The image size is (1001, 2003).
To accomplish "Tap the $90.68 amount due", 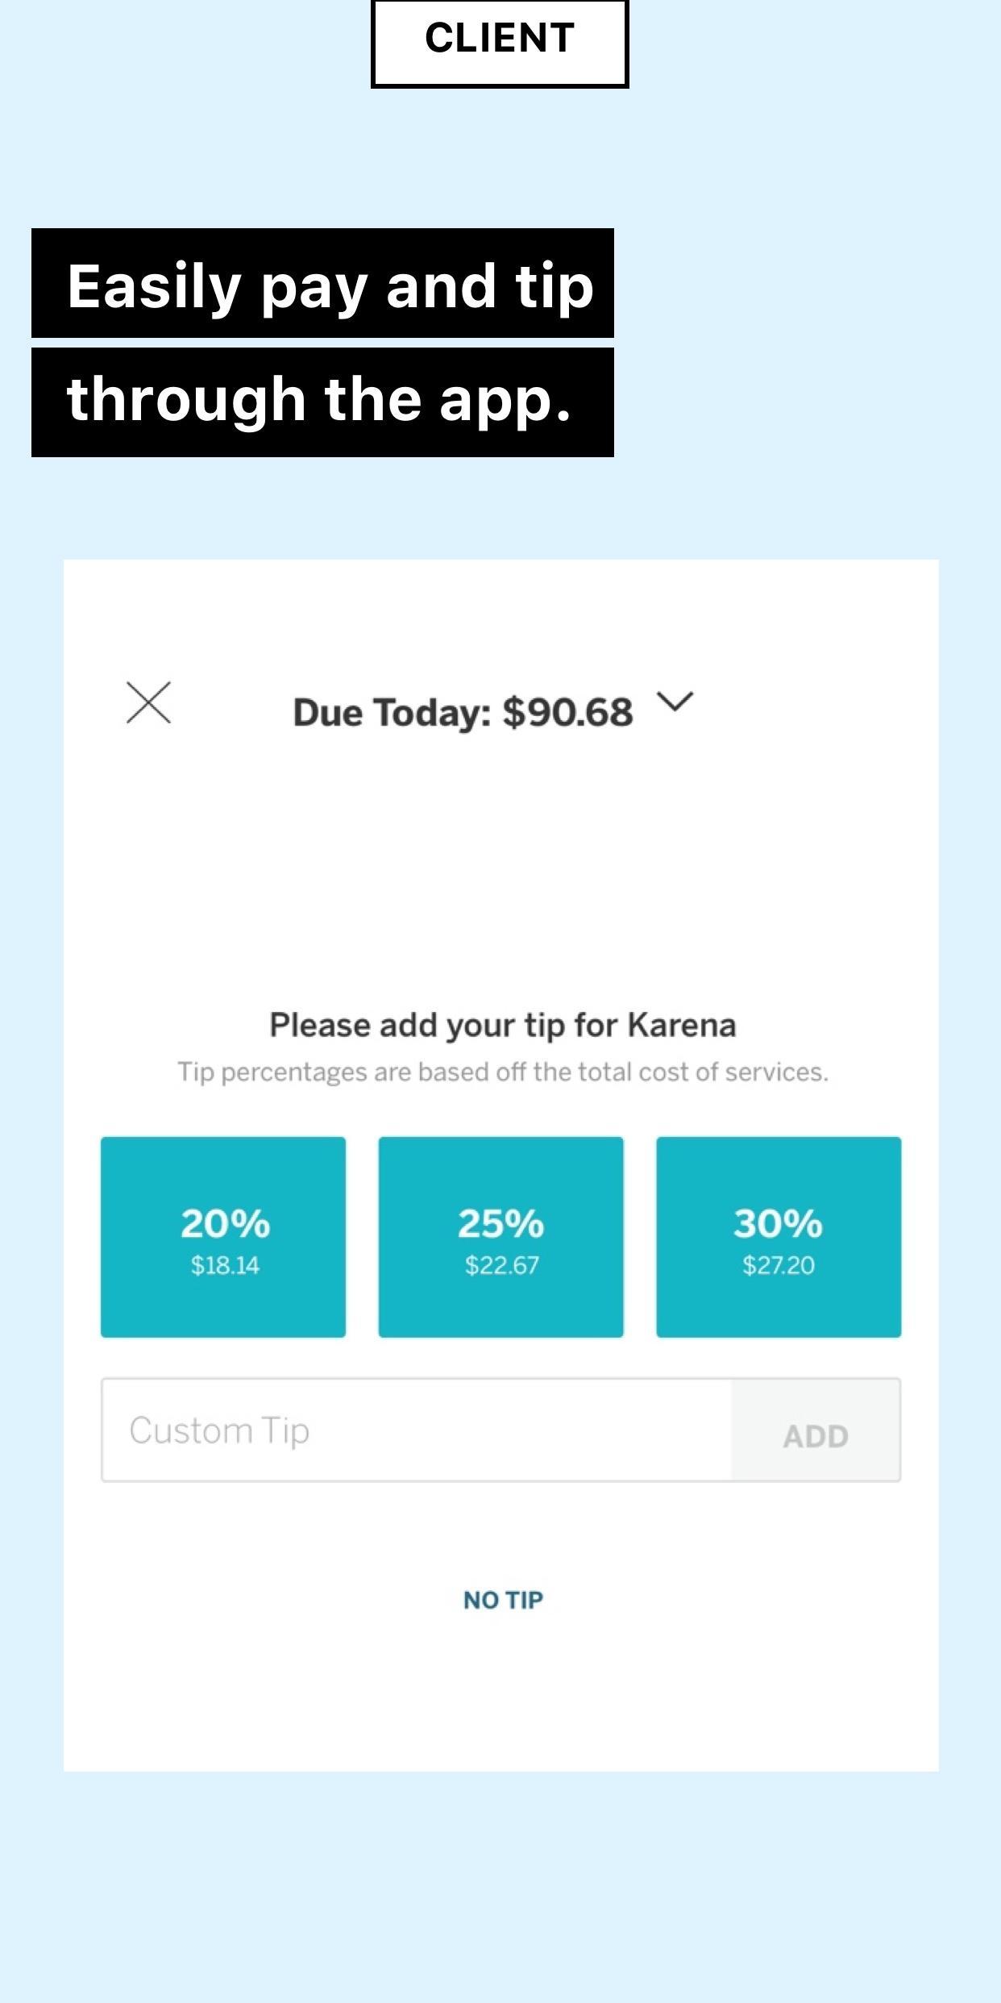I will point(568,712).
